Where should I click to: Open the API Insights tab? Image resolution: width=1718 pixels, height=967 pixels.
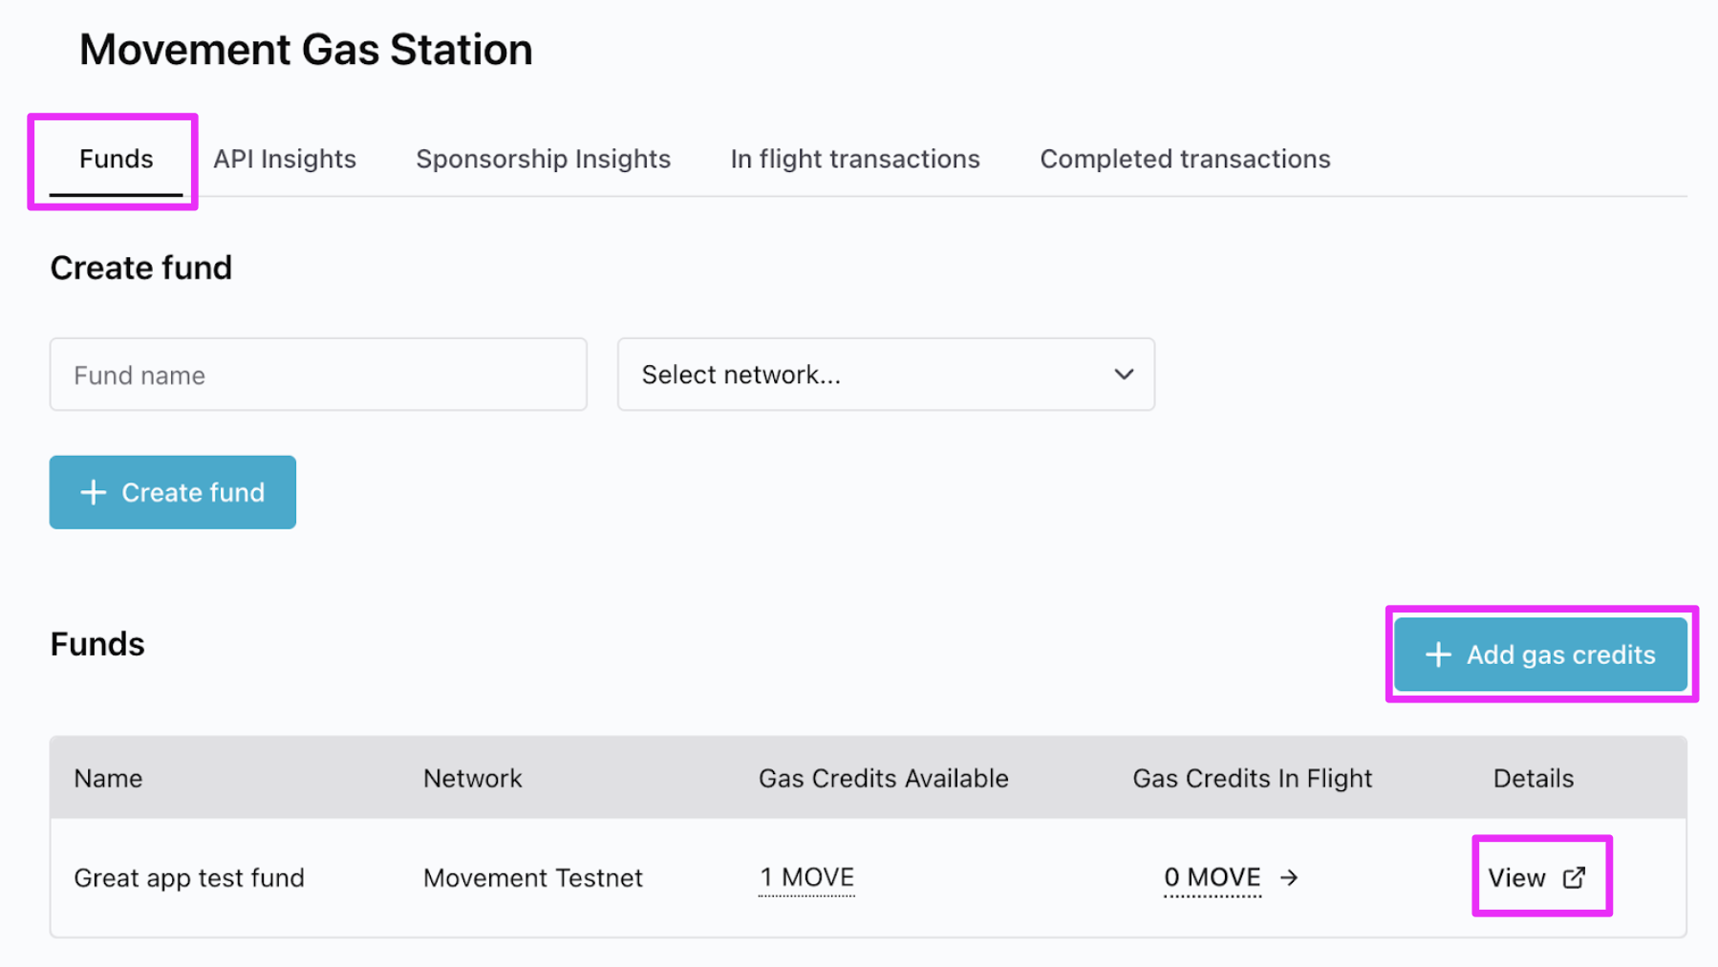[285, 159]
